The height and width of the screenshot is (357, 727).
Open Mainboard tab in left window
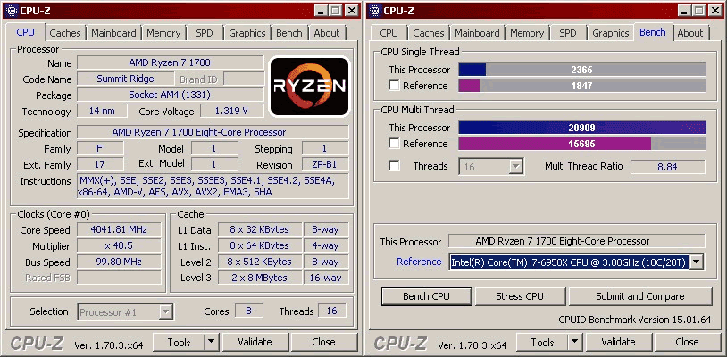tap(113, 33)
